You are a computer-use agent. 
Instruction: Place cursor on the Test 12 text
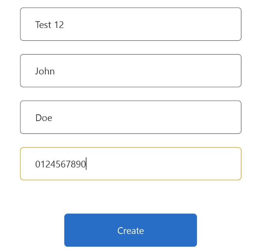[50, 25]
